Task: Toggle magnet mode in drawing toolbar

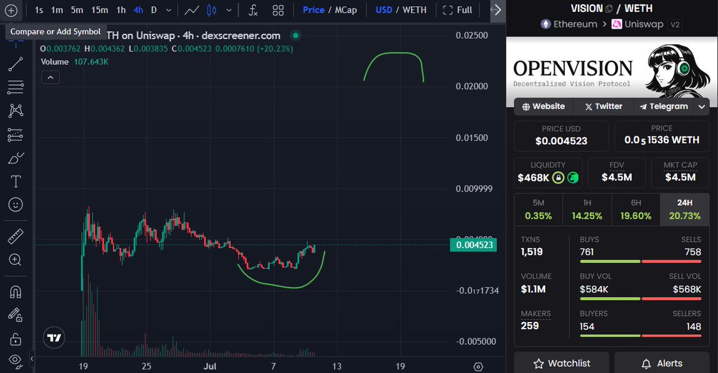Action: tap(16, 292)
